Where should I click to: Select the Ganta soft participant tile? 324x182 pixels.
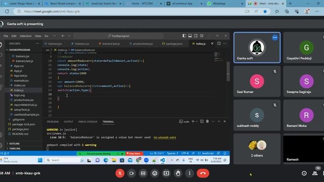point(257,48)
